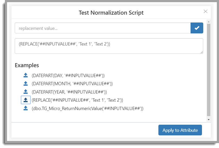The width and height of the screenshot is (219, 148).
Task: Select the DATEPART DAY example text
Action: click(x=68, y=76)
